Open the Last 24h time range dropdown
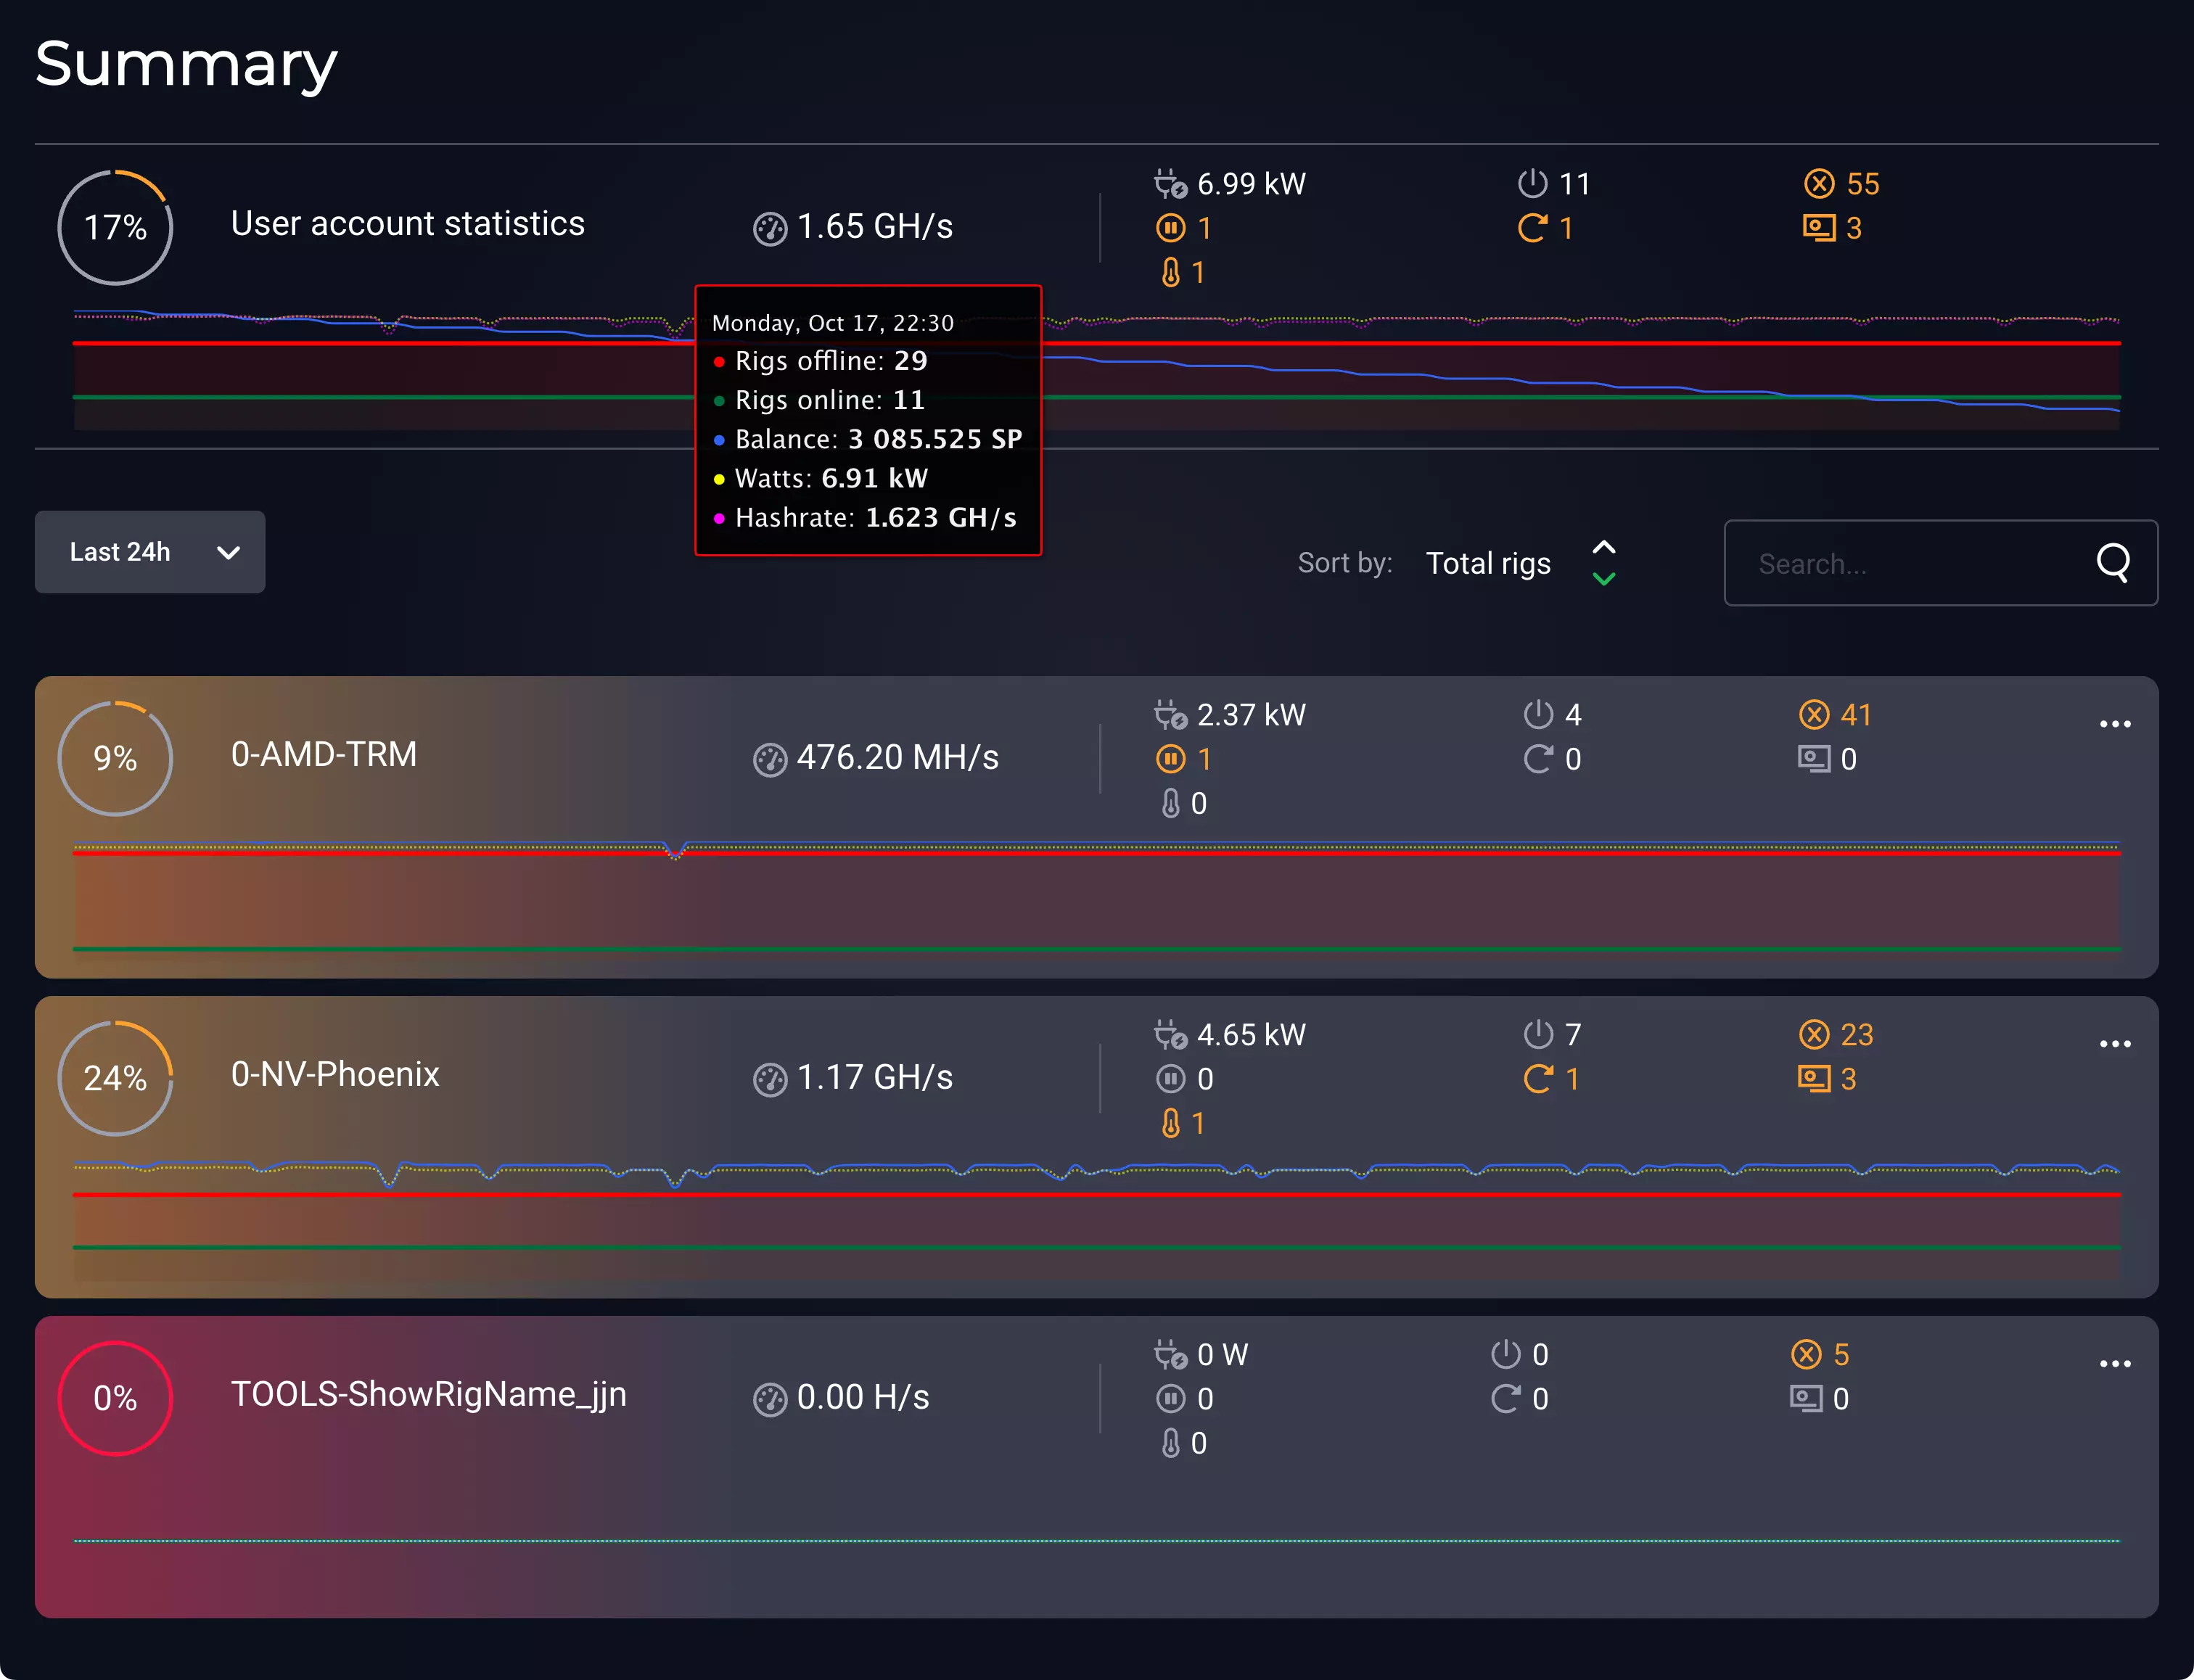The height and width of the screenshot is (1680, 2194). (x=150, y=552)
